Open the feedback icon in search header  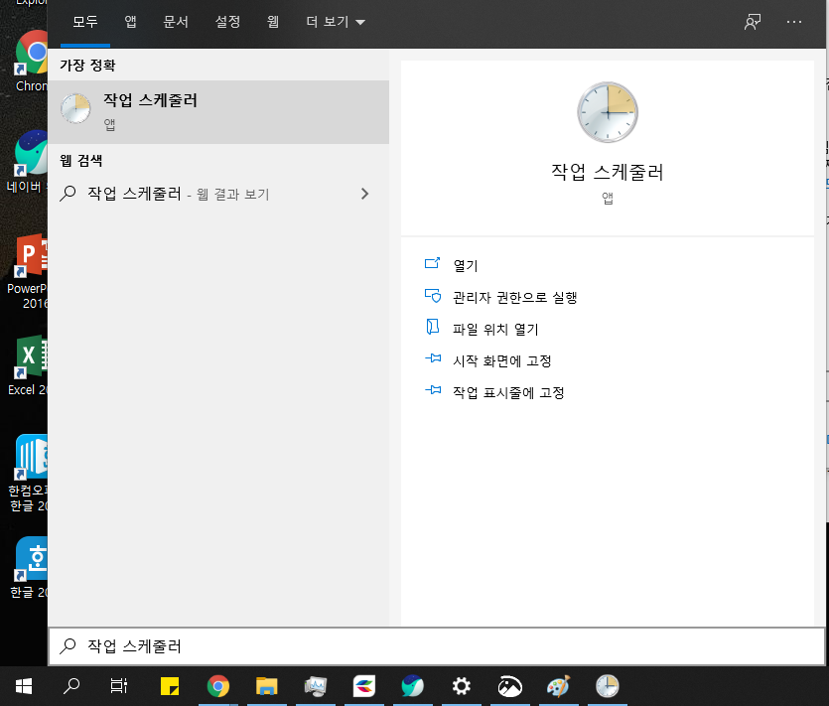tap(753, 22)
